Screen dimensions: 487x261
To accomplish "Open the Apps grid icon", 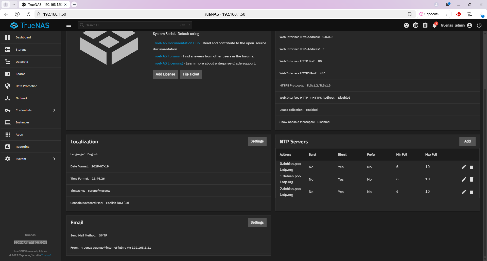I will click(x=8, y=135).
